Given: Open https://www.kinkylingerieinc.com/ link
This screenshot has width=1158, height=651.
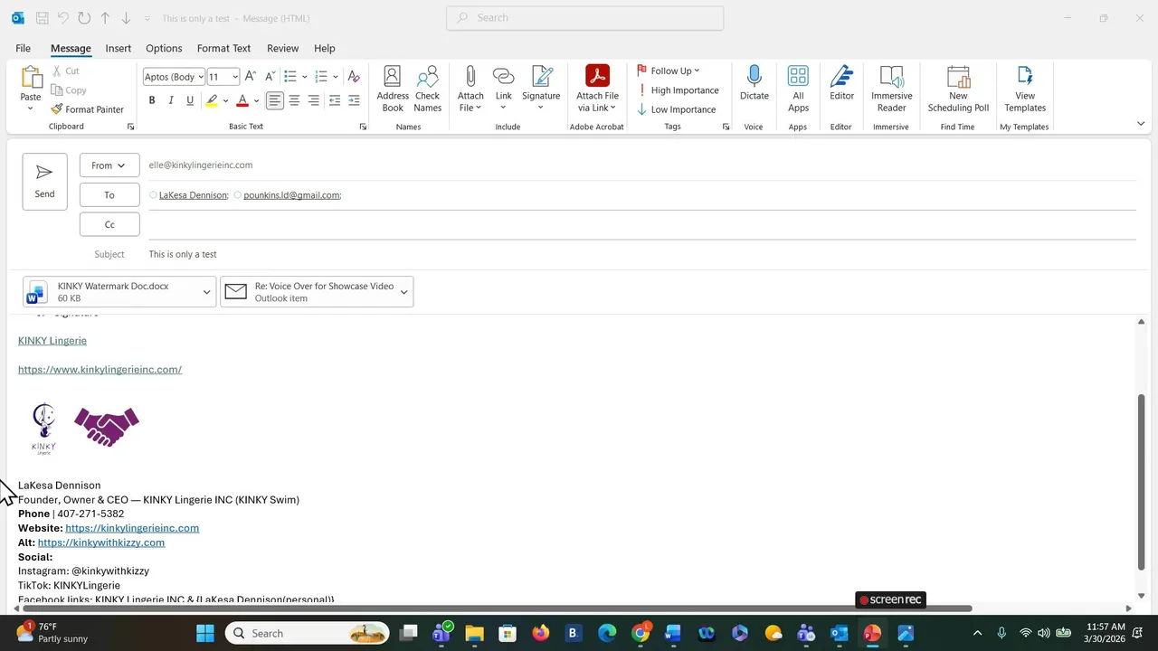Looking at the screenshot, I should pyautogui.click(x=100, y=370).
